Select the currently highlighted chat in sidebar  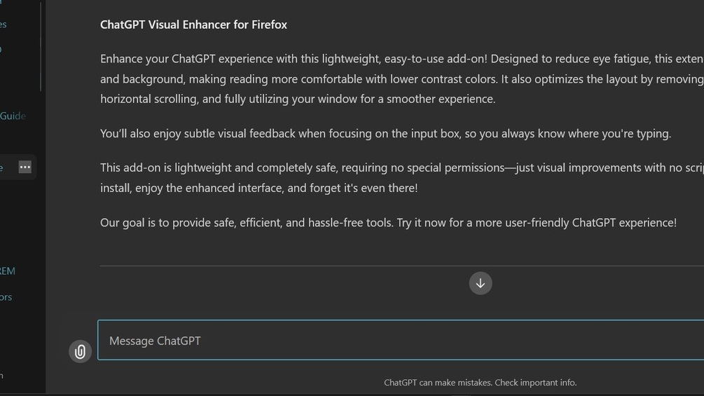tap(6, 168)
